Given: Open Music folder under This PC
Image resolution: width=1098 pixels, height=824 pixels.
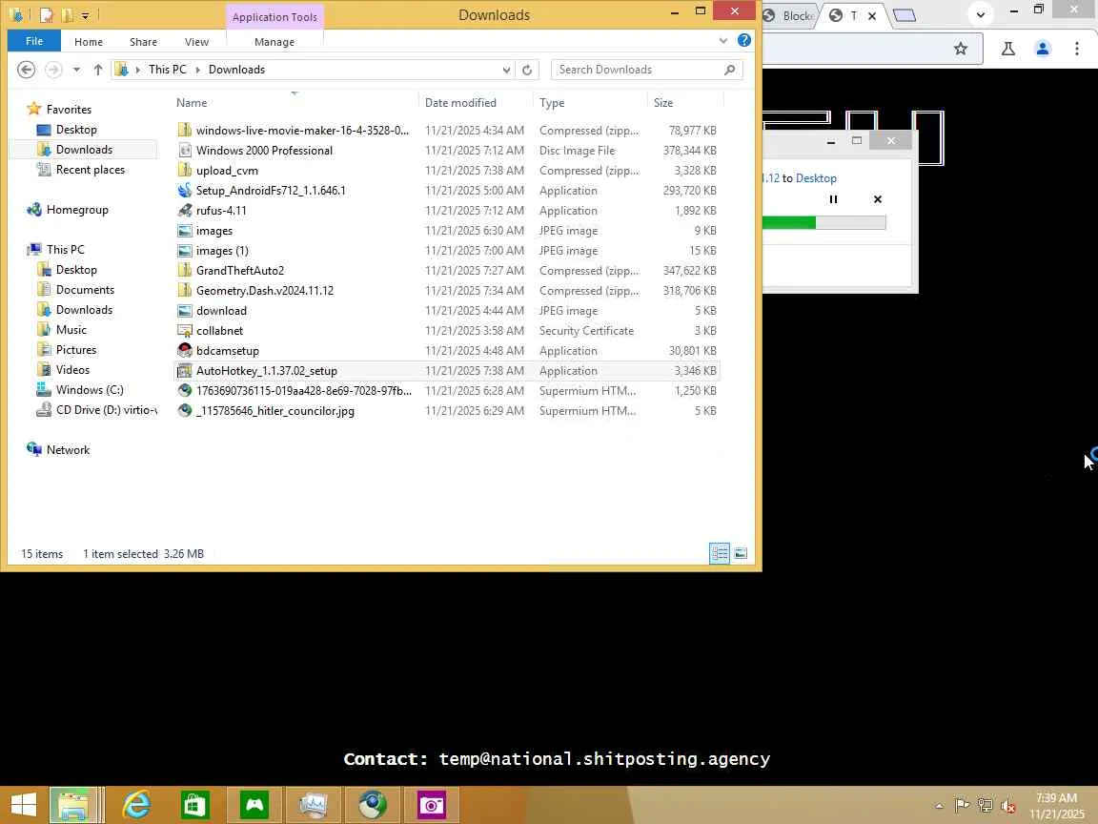Looking at the screenshot, I should [71, 329].
